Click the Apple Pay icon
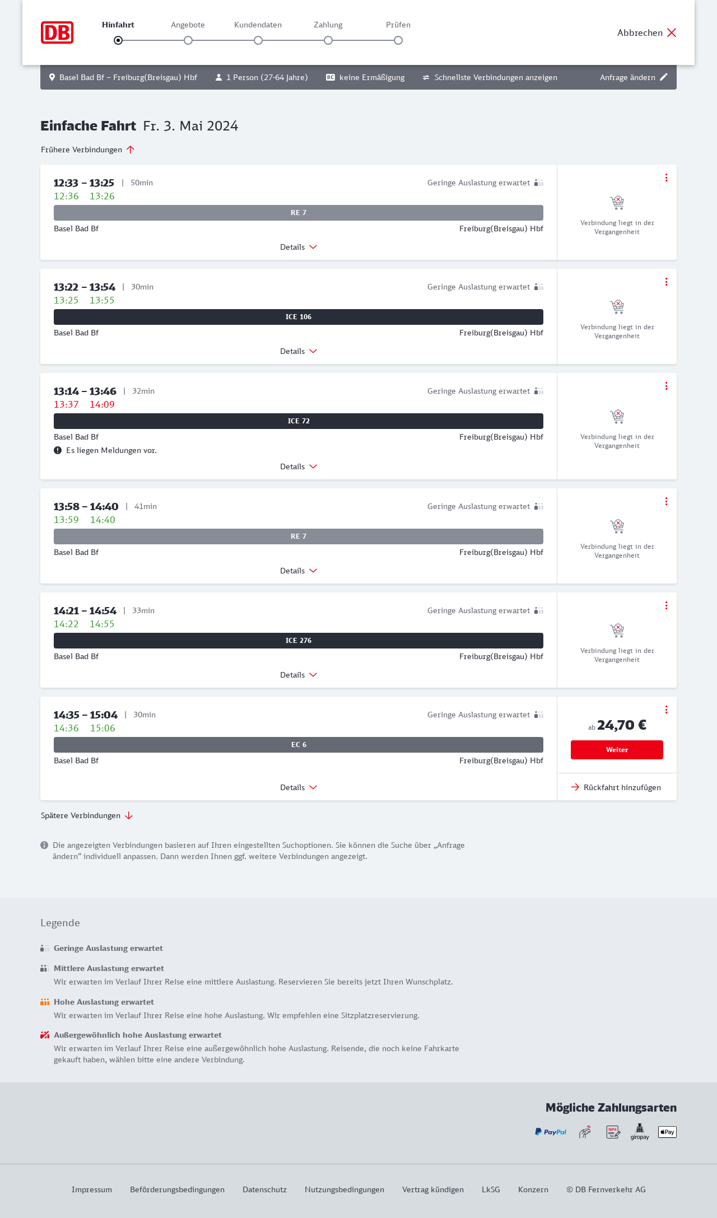 point(667,1132)
